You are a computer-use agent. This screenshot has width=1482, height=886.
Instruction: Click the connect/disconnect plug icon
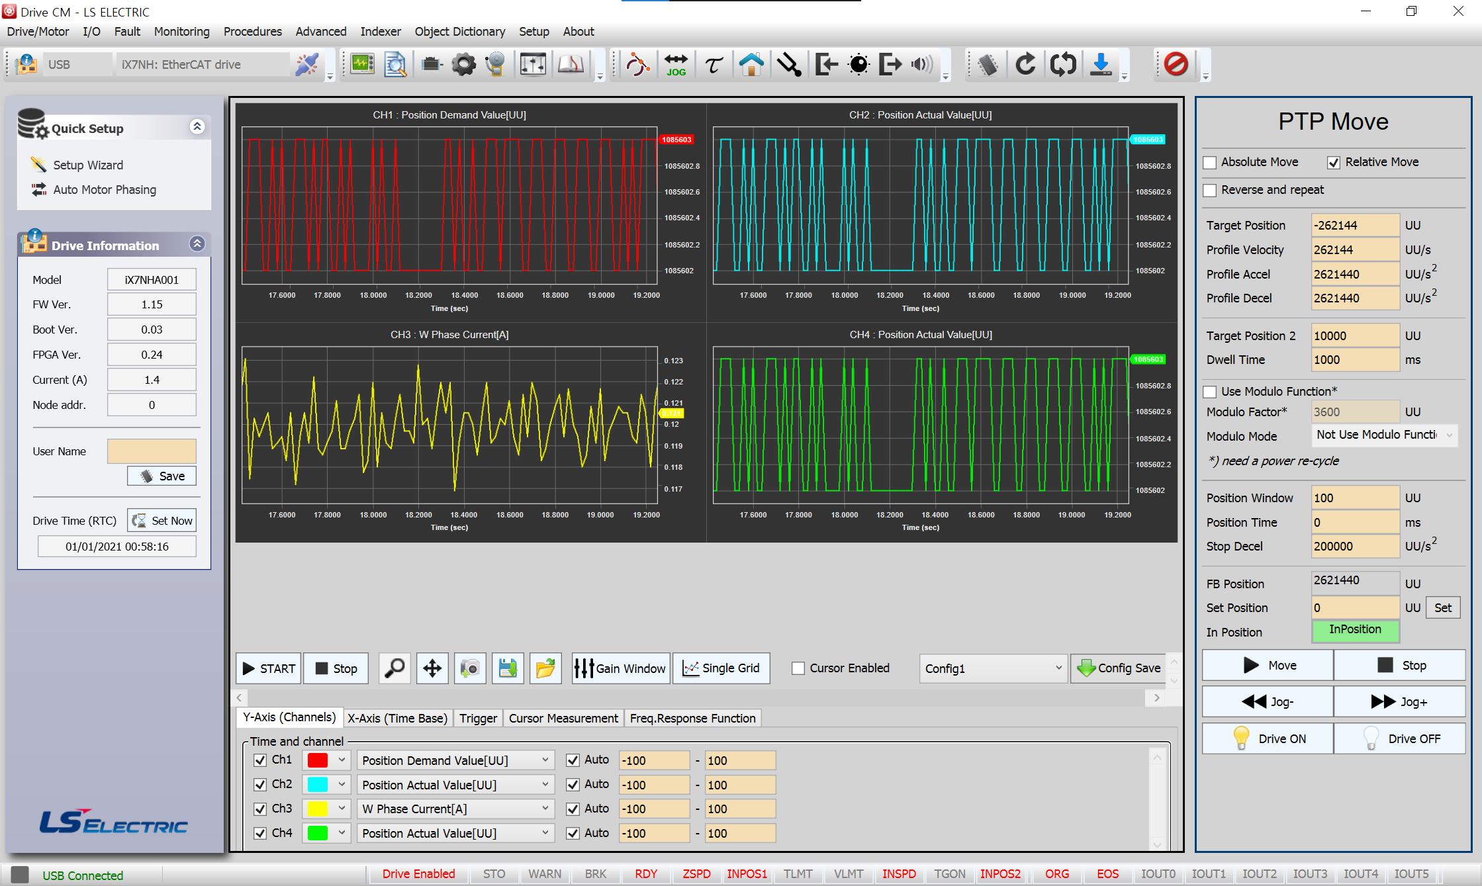[x=307, y=64]
